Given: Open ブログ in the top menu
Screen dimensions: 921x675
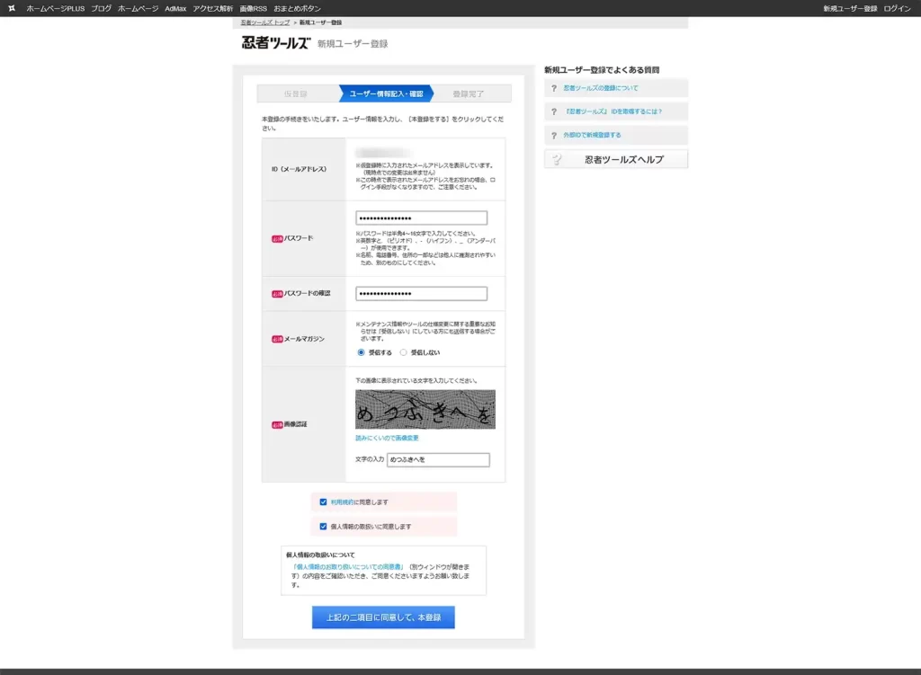Looking at the screenshot, I should [x=101, y=8].
